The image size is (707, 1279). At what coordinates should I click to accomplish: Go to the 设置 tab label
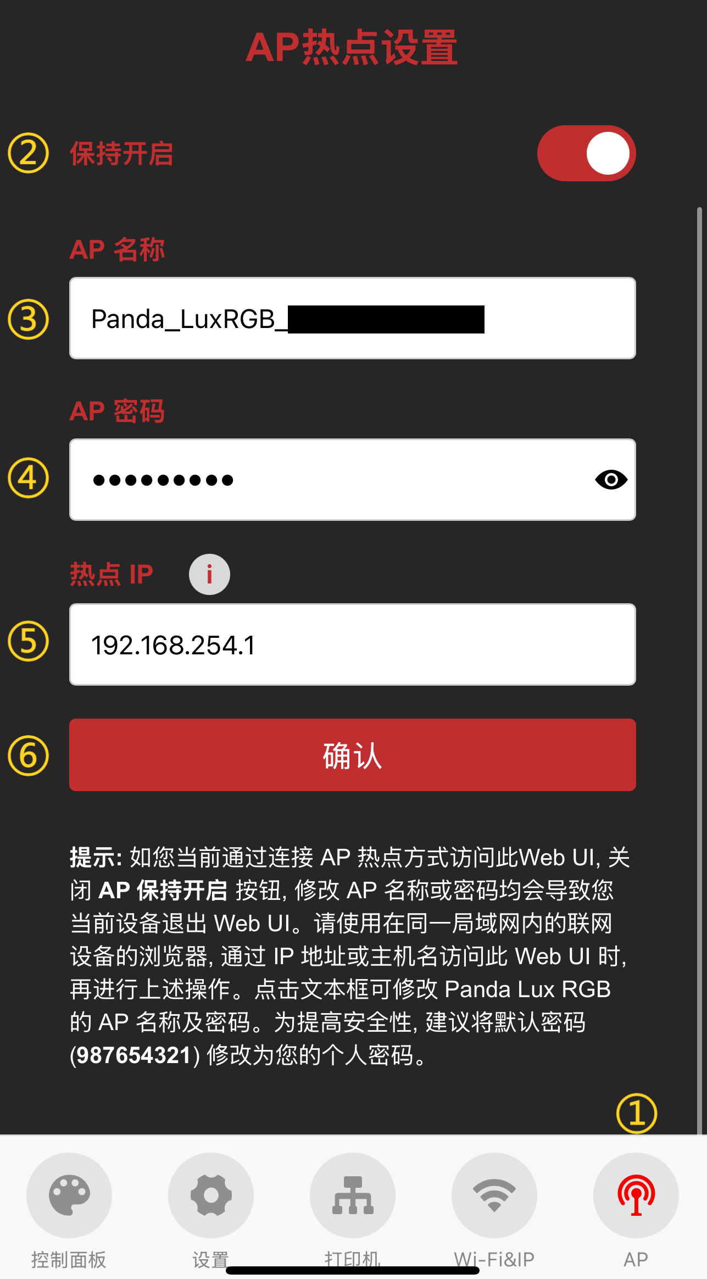211,1259
